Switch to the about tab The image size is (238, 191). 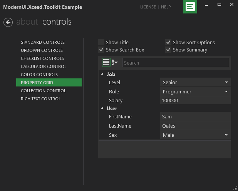pyautogui.click(x=27, y=22)
